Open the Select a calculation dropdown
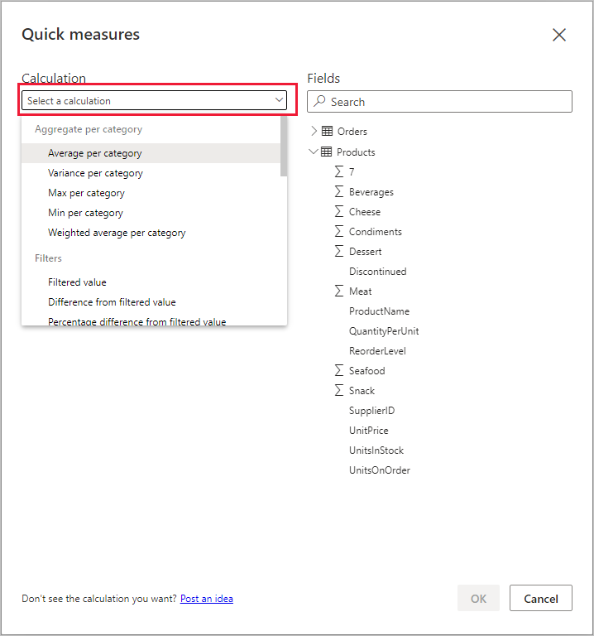This screenshot has width=594, height=636. (x=155, y=101)
